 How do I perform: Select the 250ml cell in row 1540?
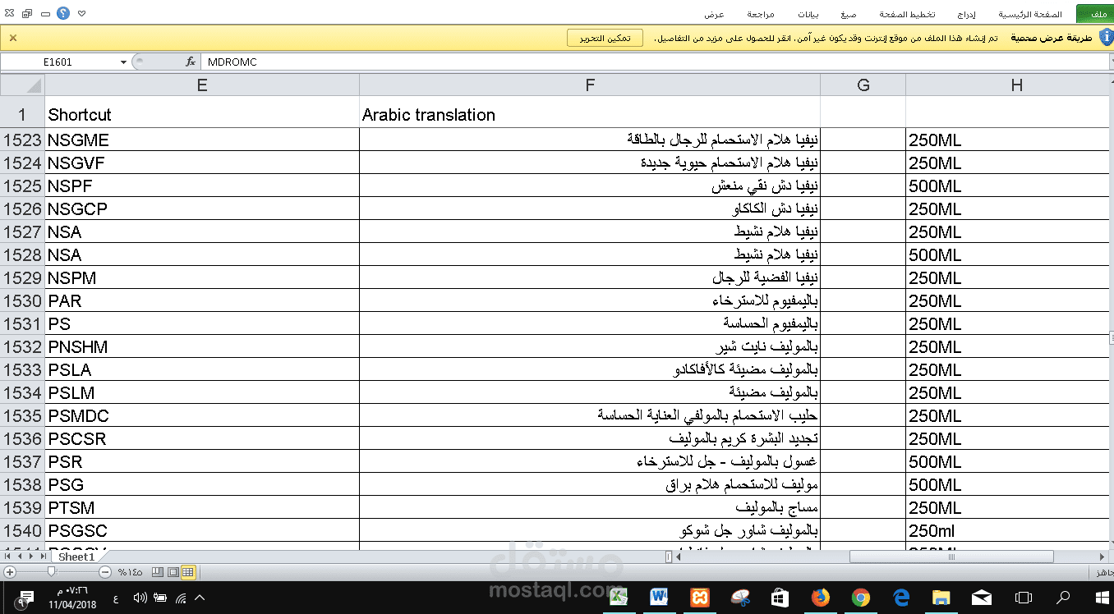pos(1006,530)
